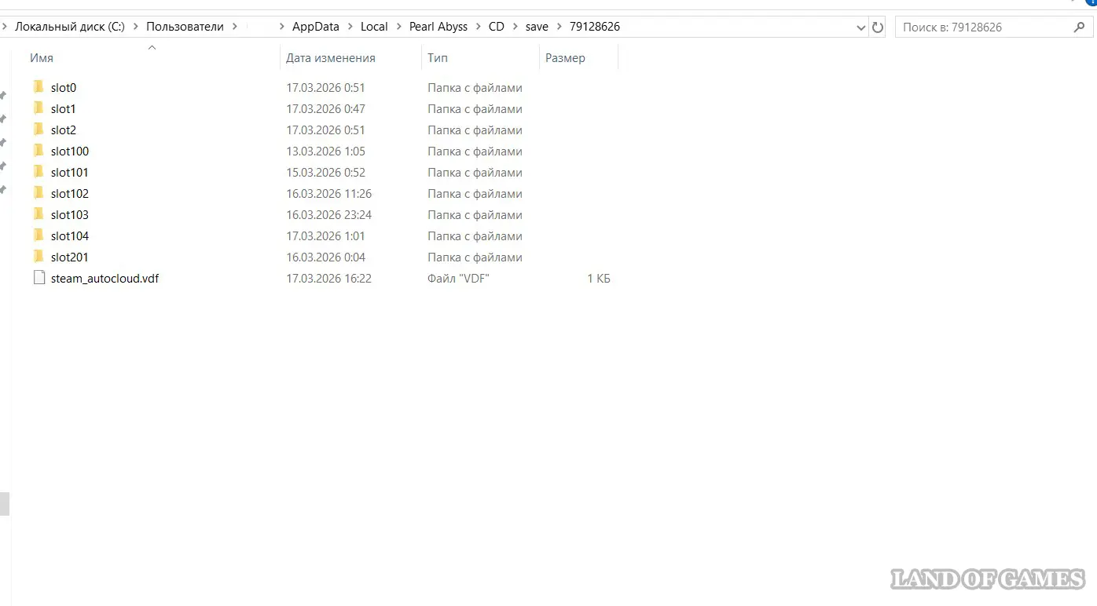Open the address bar history dropdown
1097x606 pixels.
click(860, 27)
